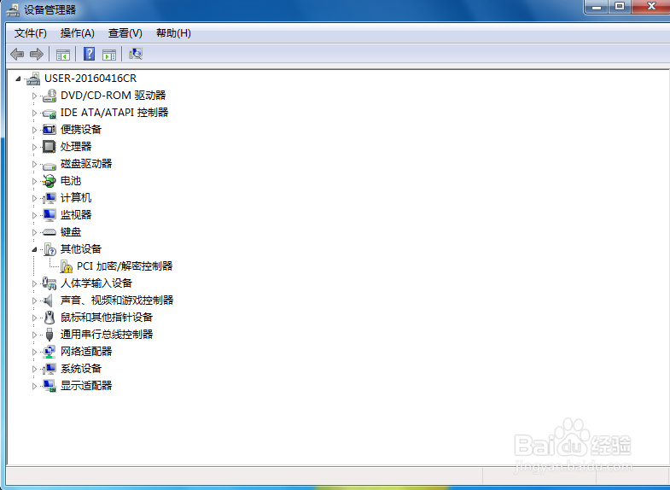Viewport: 670px width, 490px height.
Task: Click the 键盘 keyboard icon
Action: point(50,232)
